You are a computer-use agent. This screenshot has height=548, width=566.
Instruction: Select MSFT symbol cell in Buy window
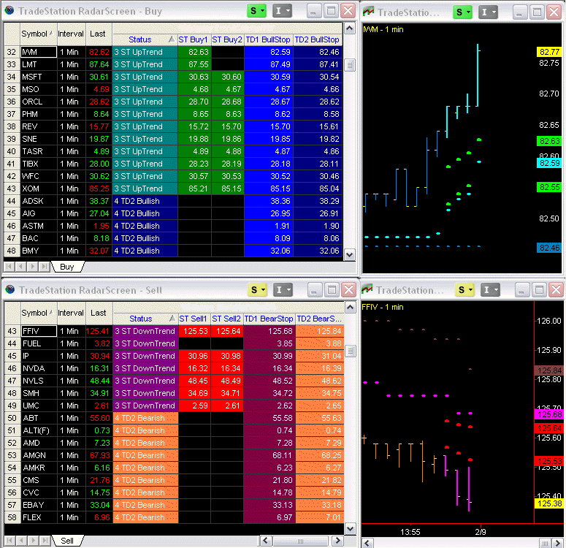tap(39, 77)
